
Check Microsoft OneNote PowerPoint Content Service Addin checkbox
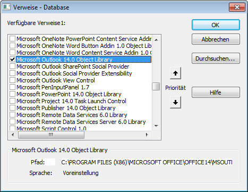pyautogui.click(x=12, y=39)
